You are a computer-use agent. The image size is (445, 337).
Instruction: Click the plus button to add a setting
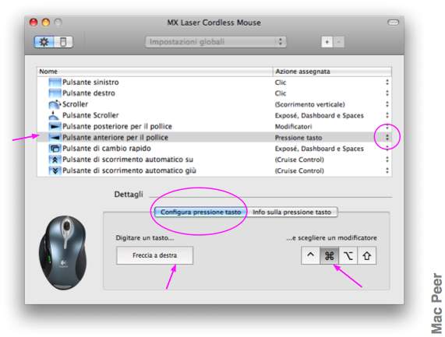[x=327, y=42]
